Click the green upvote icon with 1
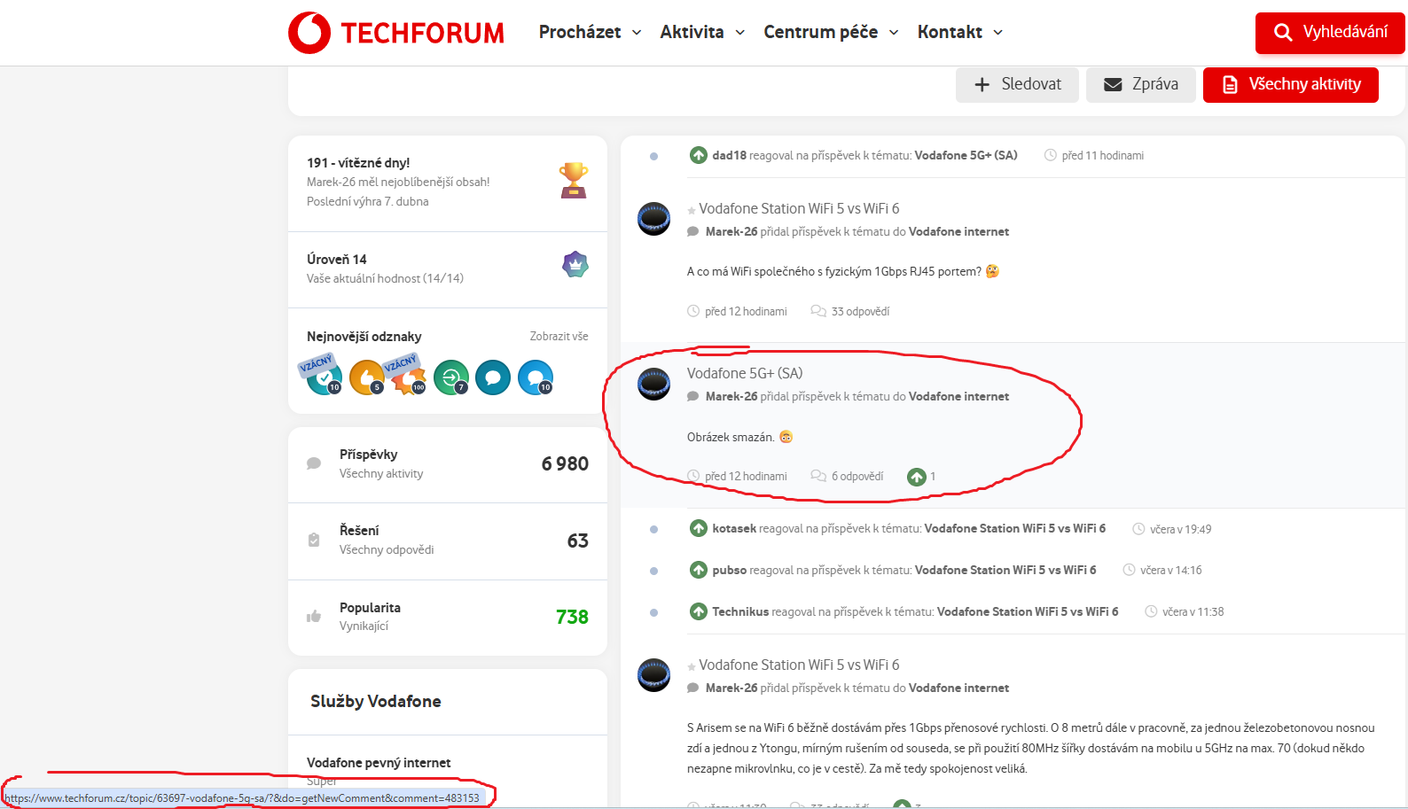Image resolution: width=1408 pixels, height=809 pixels. pyautogui.click(x=917, y=477)
